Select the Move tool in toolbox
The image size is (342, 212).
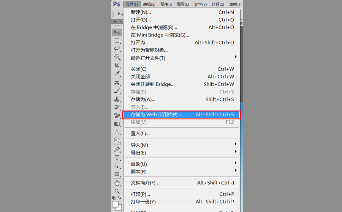click(117, 33)
